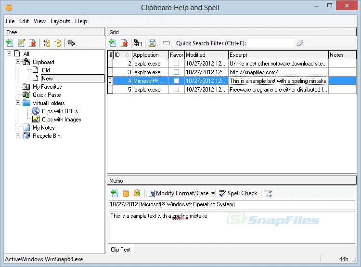This screenshot has width=361, height=267.
Task: Click the delete clip icon in Grid toolbar
Action: click(x=124, y=43)
